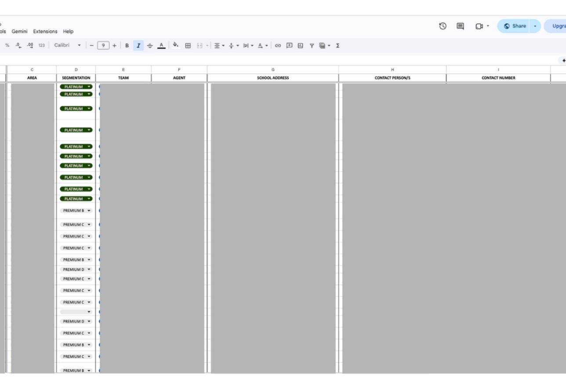Viewport: 566px width, 380px height.
Task: Increase decimal places
Action: pyautogui.click(x=30, y=45)
